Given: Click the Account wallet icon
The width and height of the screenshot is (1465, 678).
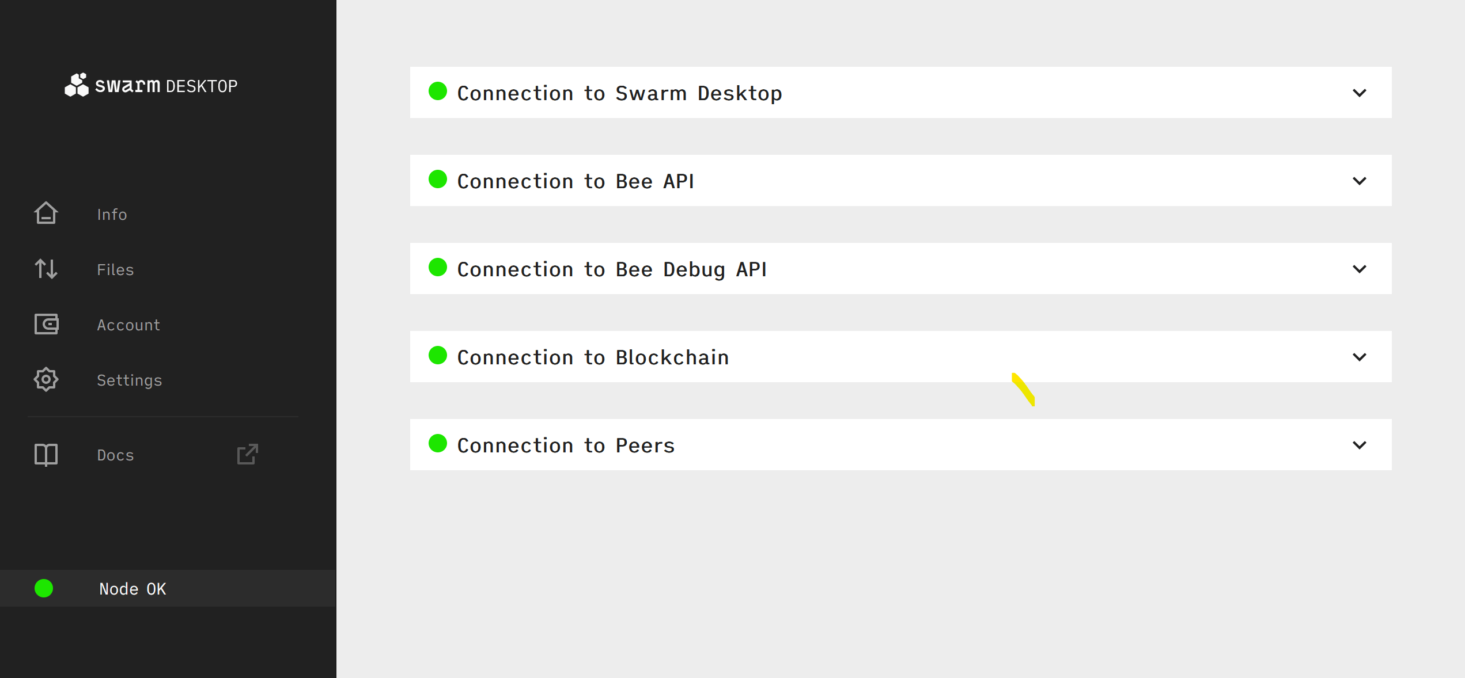Looking at the screenshot, I should coord(46,324).
